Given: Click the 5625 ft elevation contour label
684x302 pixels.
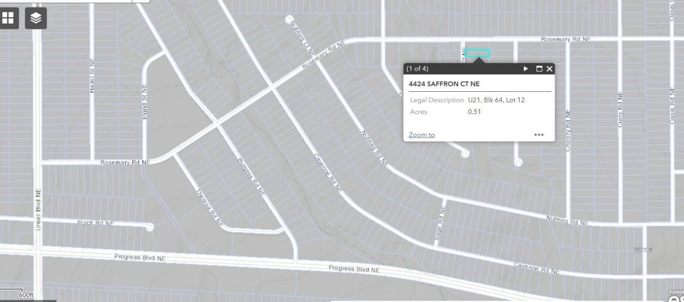Looking at the screenshot, I should click(x=643, y=250).
